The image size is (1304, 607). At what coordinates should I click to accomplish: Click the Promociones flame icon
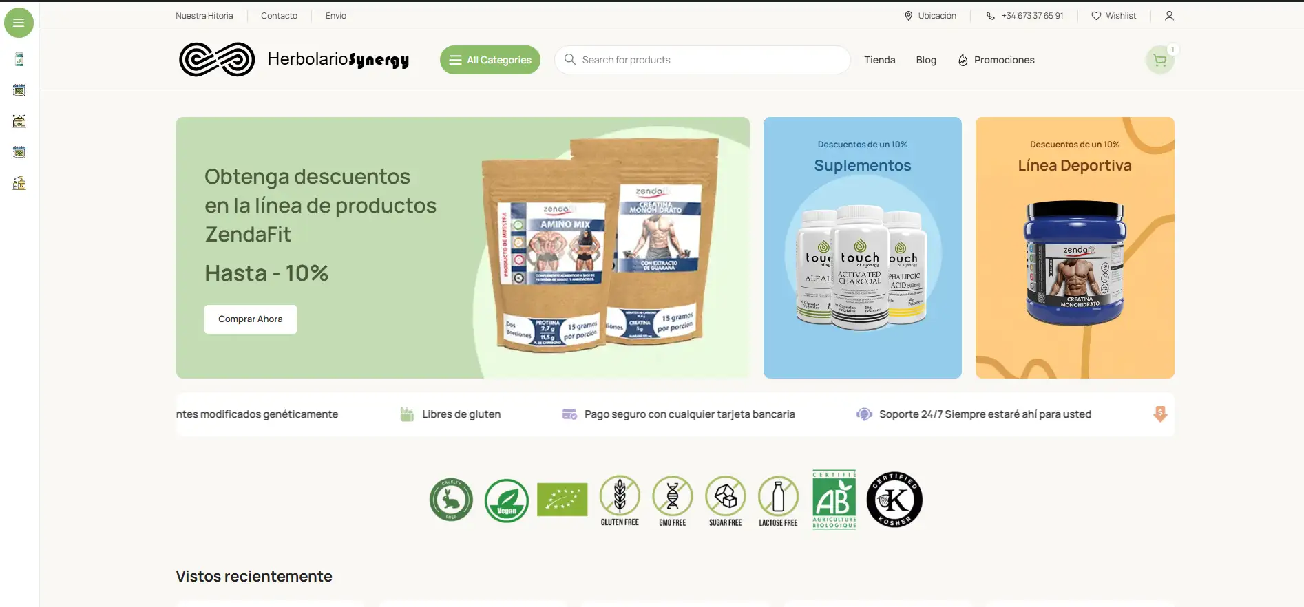point(963,61)
